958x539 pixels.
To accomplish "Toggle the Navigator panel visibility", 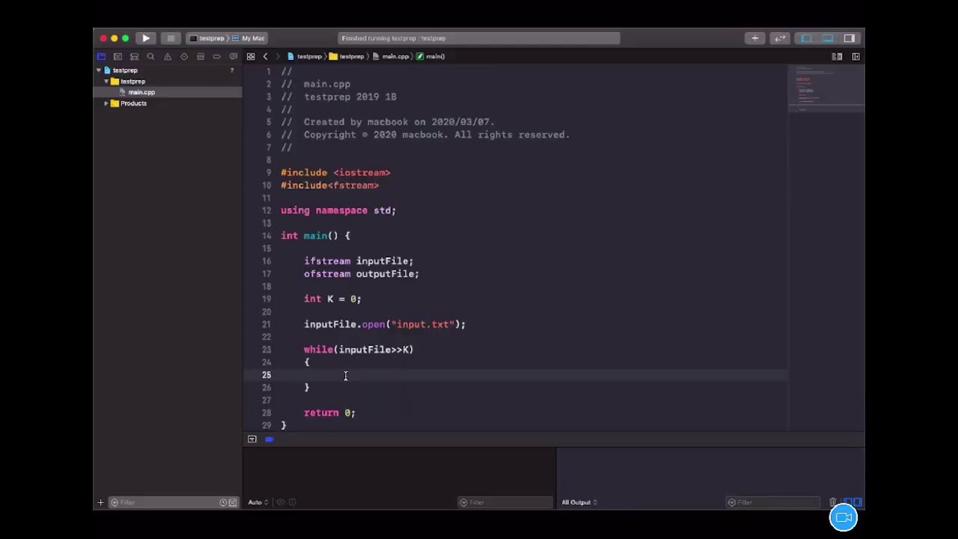I will 807,38.
